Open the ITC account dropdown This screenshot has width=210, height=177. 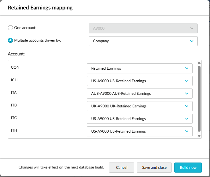(139, 119)
